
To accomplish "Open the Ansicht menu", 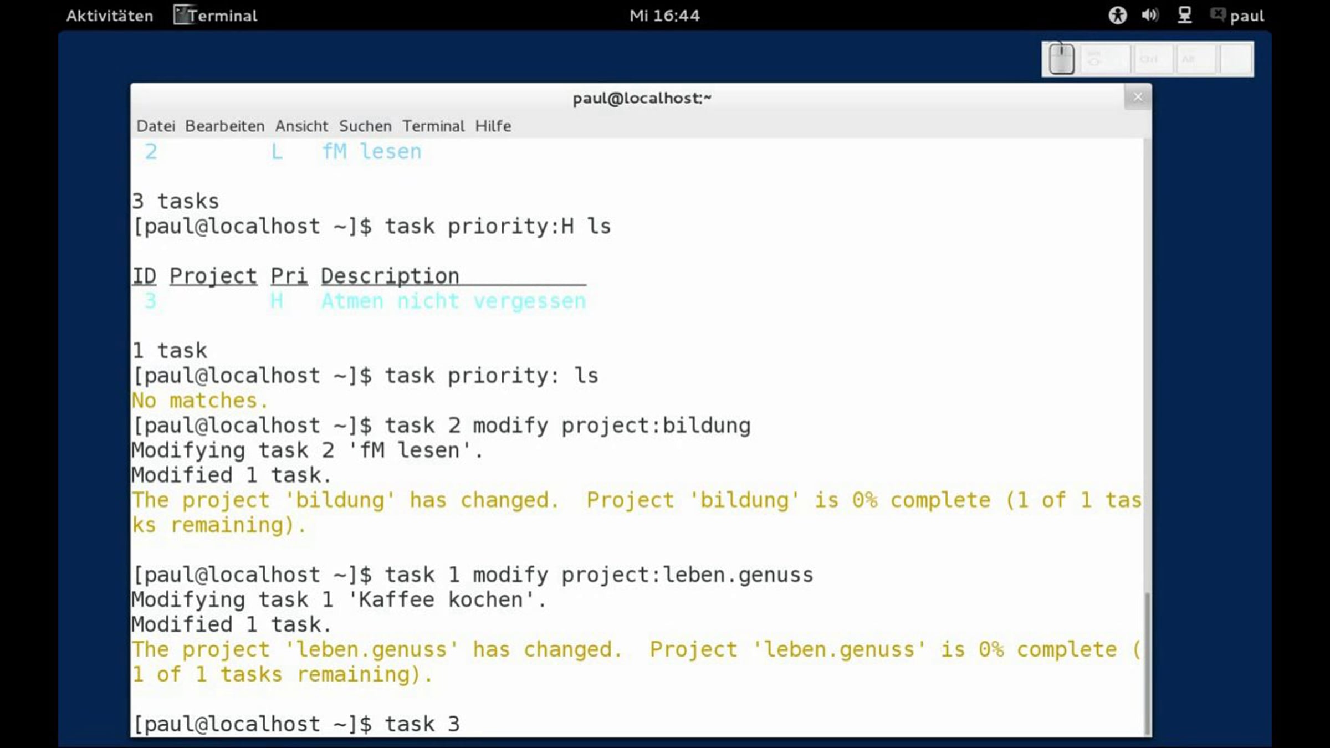I will pyautogui.click(x=301, y=126).
